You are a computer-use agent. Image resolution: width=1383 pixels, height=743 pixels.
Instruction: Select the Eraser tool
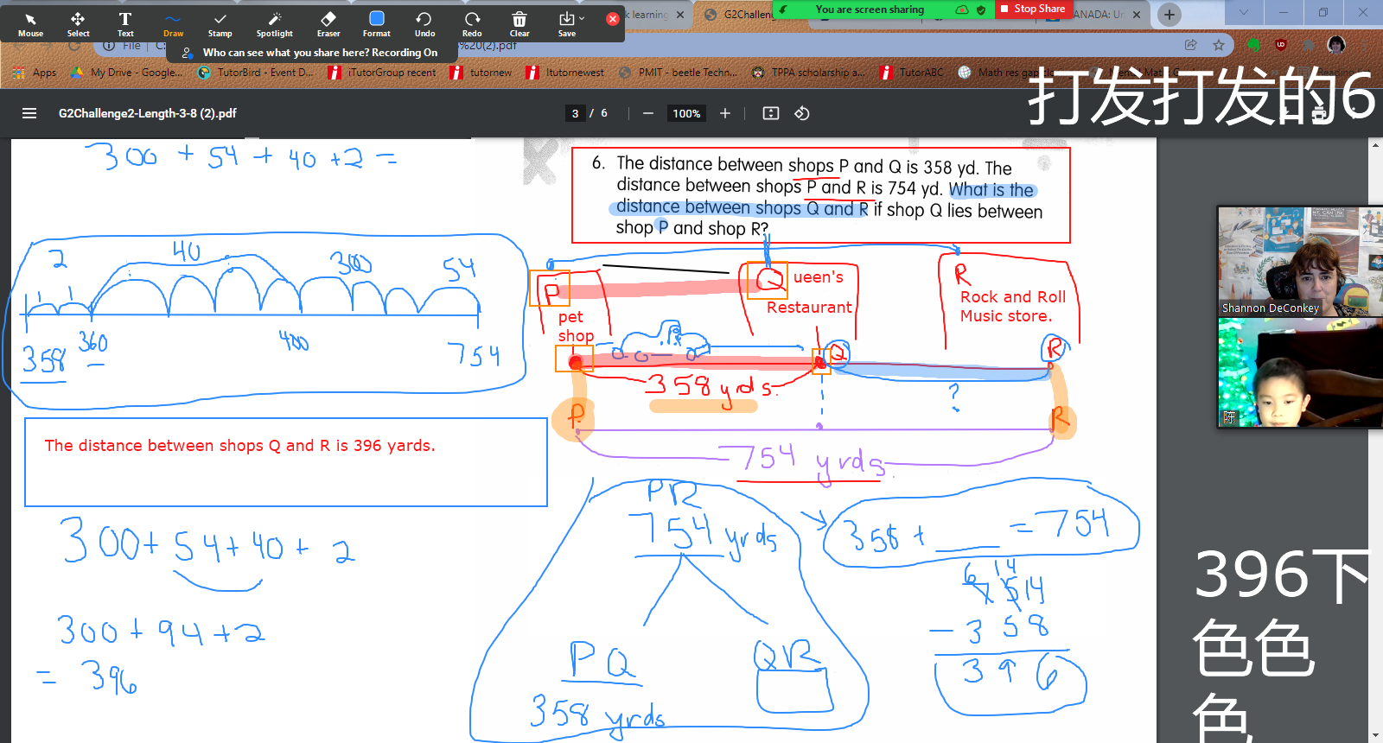point(328,24)
